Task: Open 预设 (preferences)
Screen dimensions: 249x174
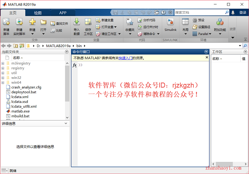Action: (x=198, y=20)
